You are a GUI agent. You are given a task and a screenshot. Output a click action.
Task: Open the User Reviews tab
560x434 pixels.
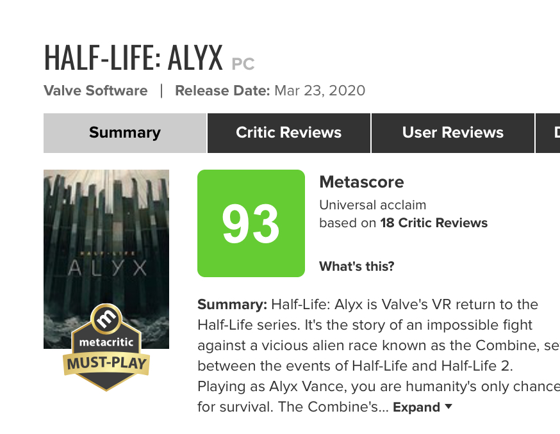click(452, 133)
